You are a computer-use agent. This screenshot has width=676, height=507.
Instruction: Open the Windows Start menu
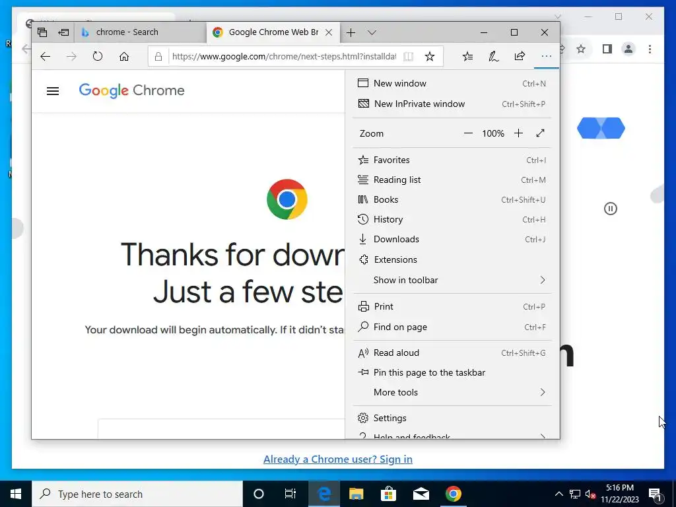coord(16,494)
